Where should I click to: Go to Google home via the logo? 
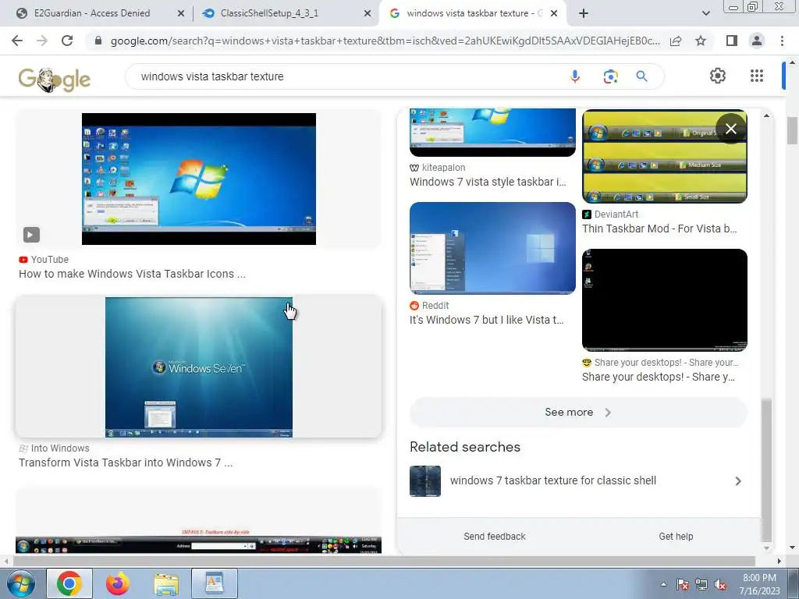pyautogui.click(x=55, y=79)
